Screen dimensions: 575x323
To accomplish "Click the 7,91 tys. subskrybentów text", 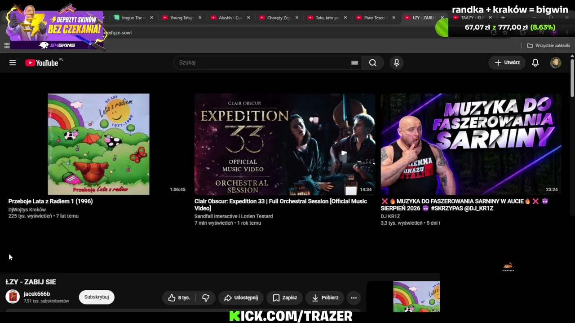I will [x=46, y=301].
